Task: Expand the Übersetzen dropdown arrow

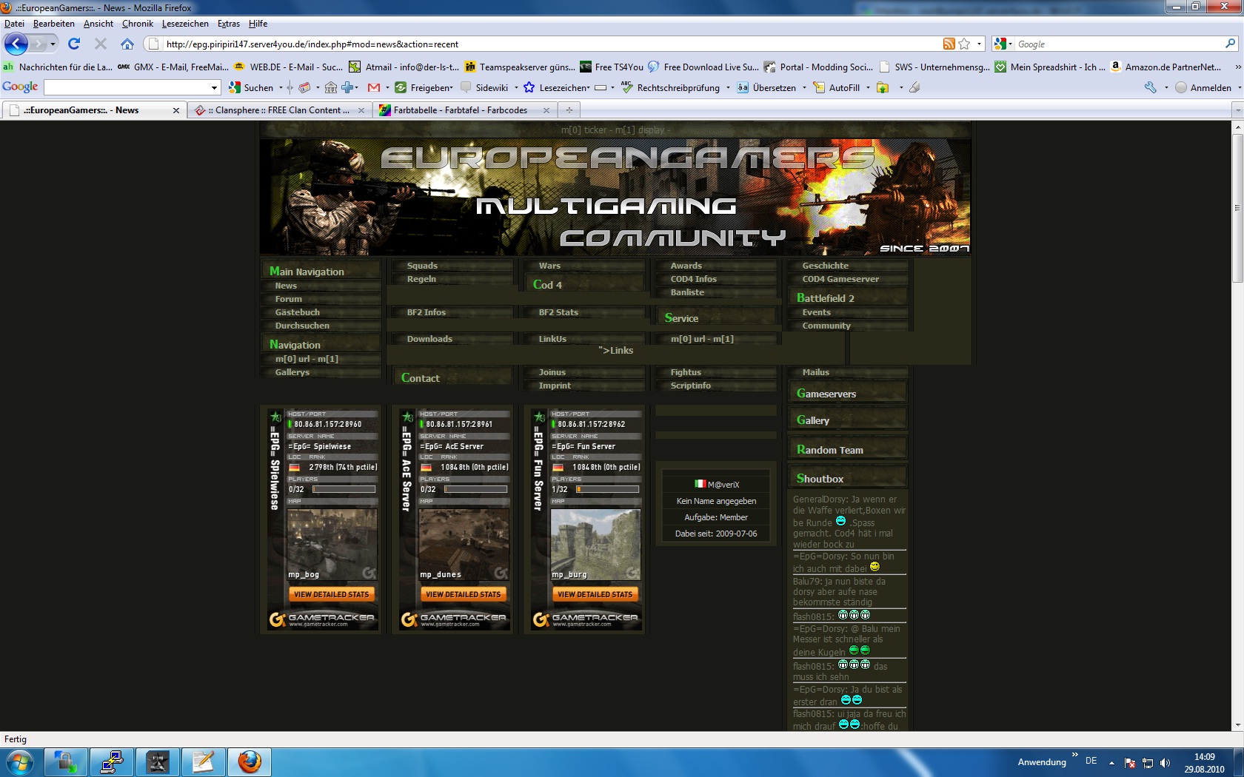Action: pyautogui.click(x=803, y=88)
